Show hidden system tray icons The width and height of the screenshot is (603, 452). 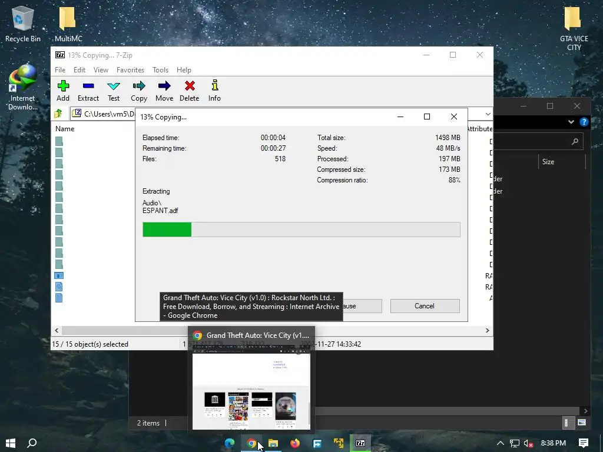click(x=501, y=443)
